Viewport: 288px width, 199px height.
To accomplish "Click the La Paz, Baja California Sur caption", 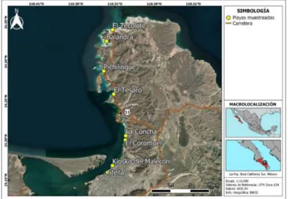I will click(x=253, y=174).
